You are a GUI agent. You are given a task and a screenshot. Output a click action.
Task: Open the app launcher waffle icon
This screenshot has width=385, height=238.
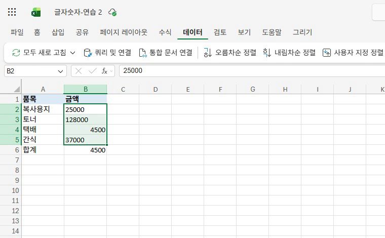coord(12,12)
